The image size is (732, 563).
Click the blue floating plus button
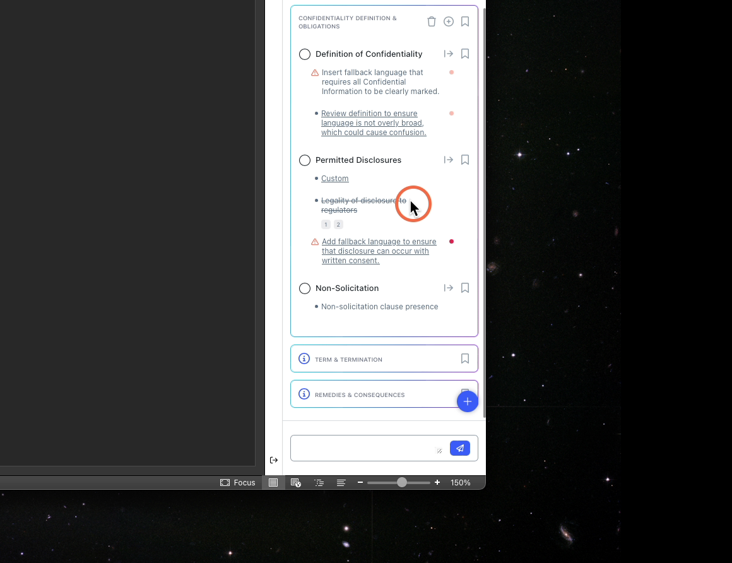click(468, 401)
